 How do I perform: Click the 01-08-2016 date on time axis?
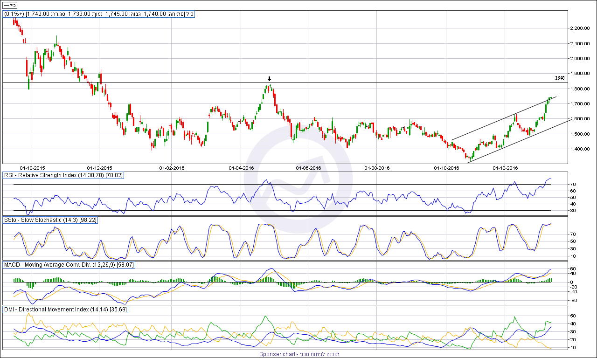point(376,167)
